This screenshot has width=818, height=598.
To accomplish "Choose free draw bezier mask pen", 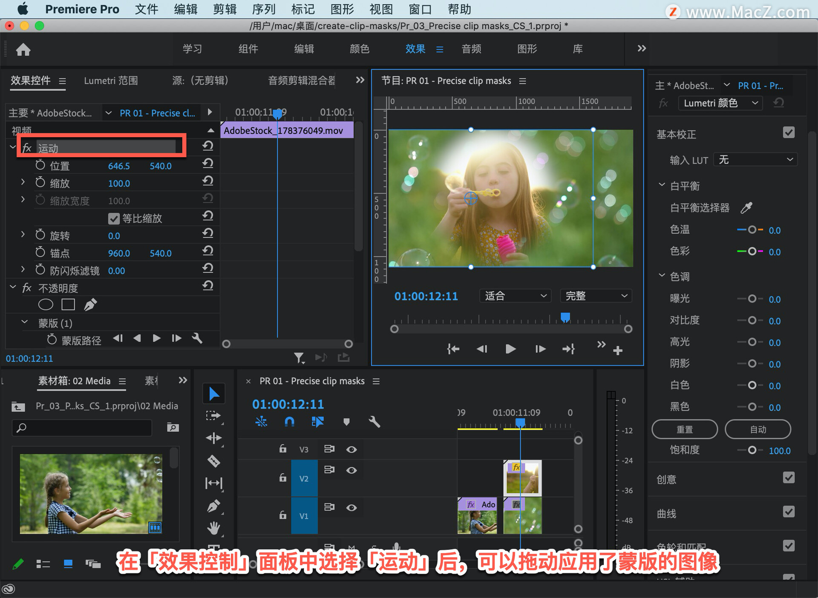I will 90,304.
